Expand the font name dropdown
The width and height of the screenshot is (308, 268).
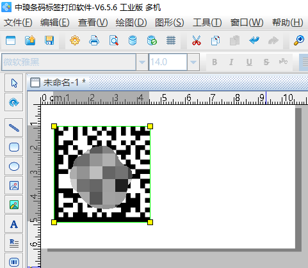[142, 62]
